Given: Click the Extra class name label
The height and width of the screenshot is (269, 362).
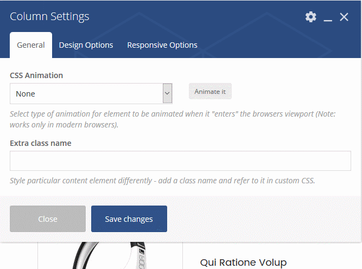Looking at the screenshot, I should click(x=40, y=143).
